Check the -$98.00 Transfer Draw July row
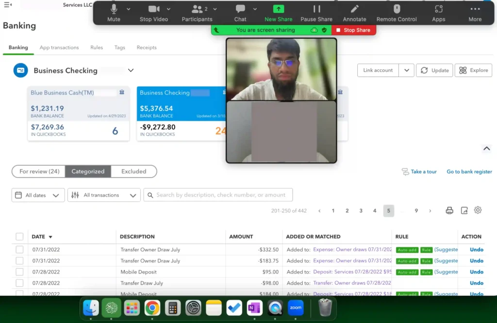This screenshot has height=323, width=497. coord(19,283)
